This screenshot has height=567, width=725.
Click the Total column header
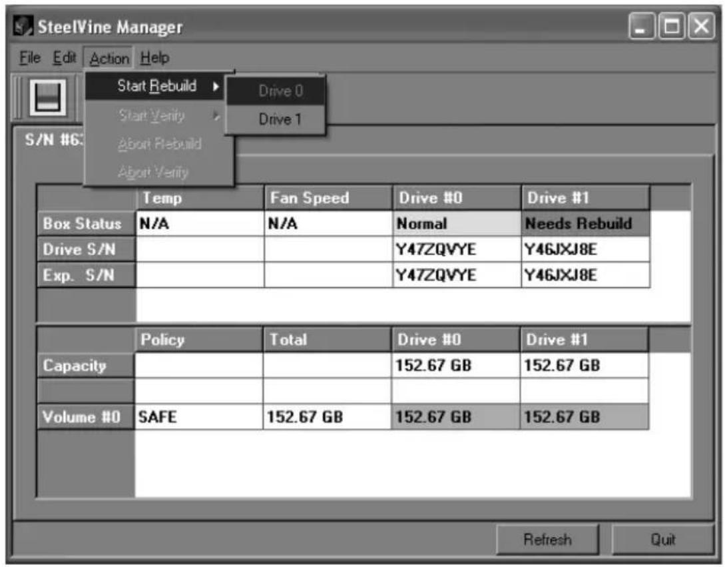[x=328, y=340]
